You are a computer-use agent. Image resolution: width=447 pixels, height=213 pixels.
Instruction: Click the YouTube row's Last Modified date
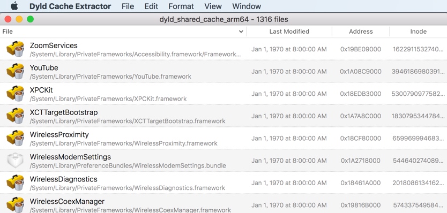click(289, 72)
